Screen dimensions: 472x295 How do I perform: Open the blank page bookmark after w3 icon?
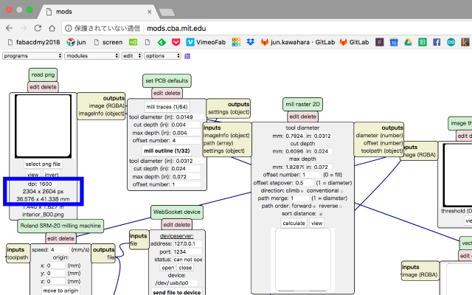click(x=147, y=42)
